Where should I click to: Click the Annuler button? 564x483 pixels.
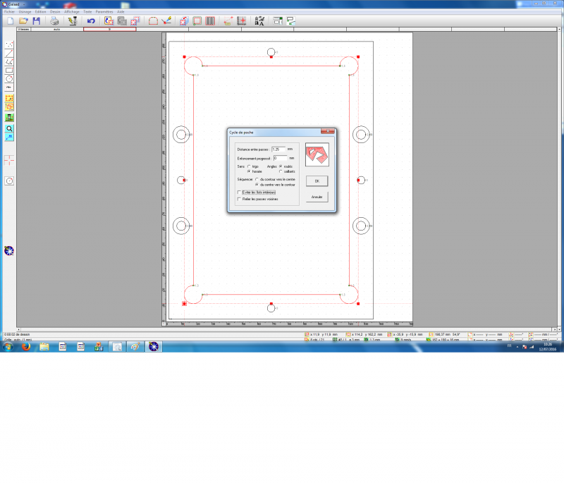click(317, 197)
